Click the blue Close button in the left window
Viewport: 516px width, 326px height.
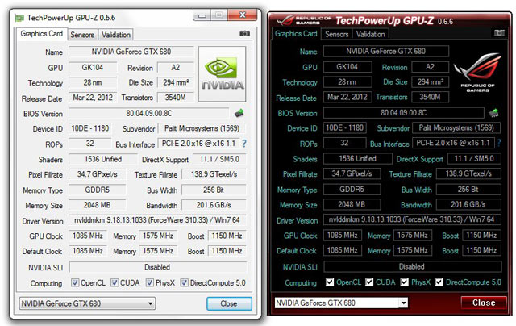[x=229, y=303]
